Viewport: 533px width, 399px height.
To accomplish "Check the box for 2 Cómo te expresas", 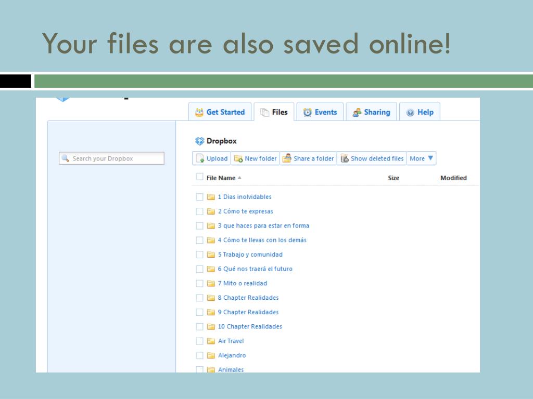I will click(x=199, y=211).
